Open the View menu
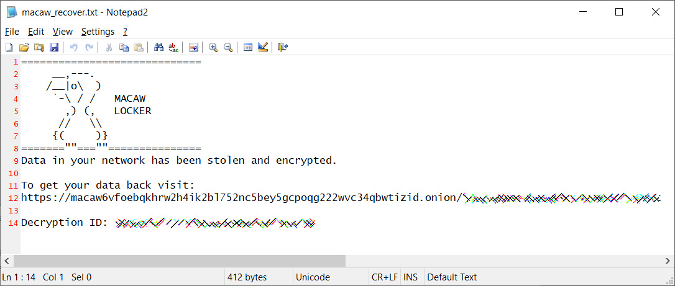675x286 pixels. coord(63,32)
